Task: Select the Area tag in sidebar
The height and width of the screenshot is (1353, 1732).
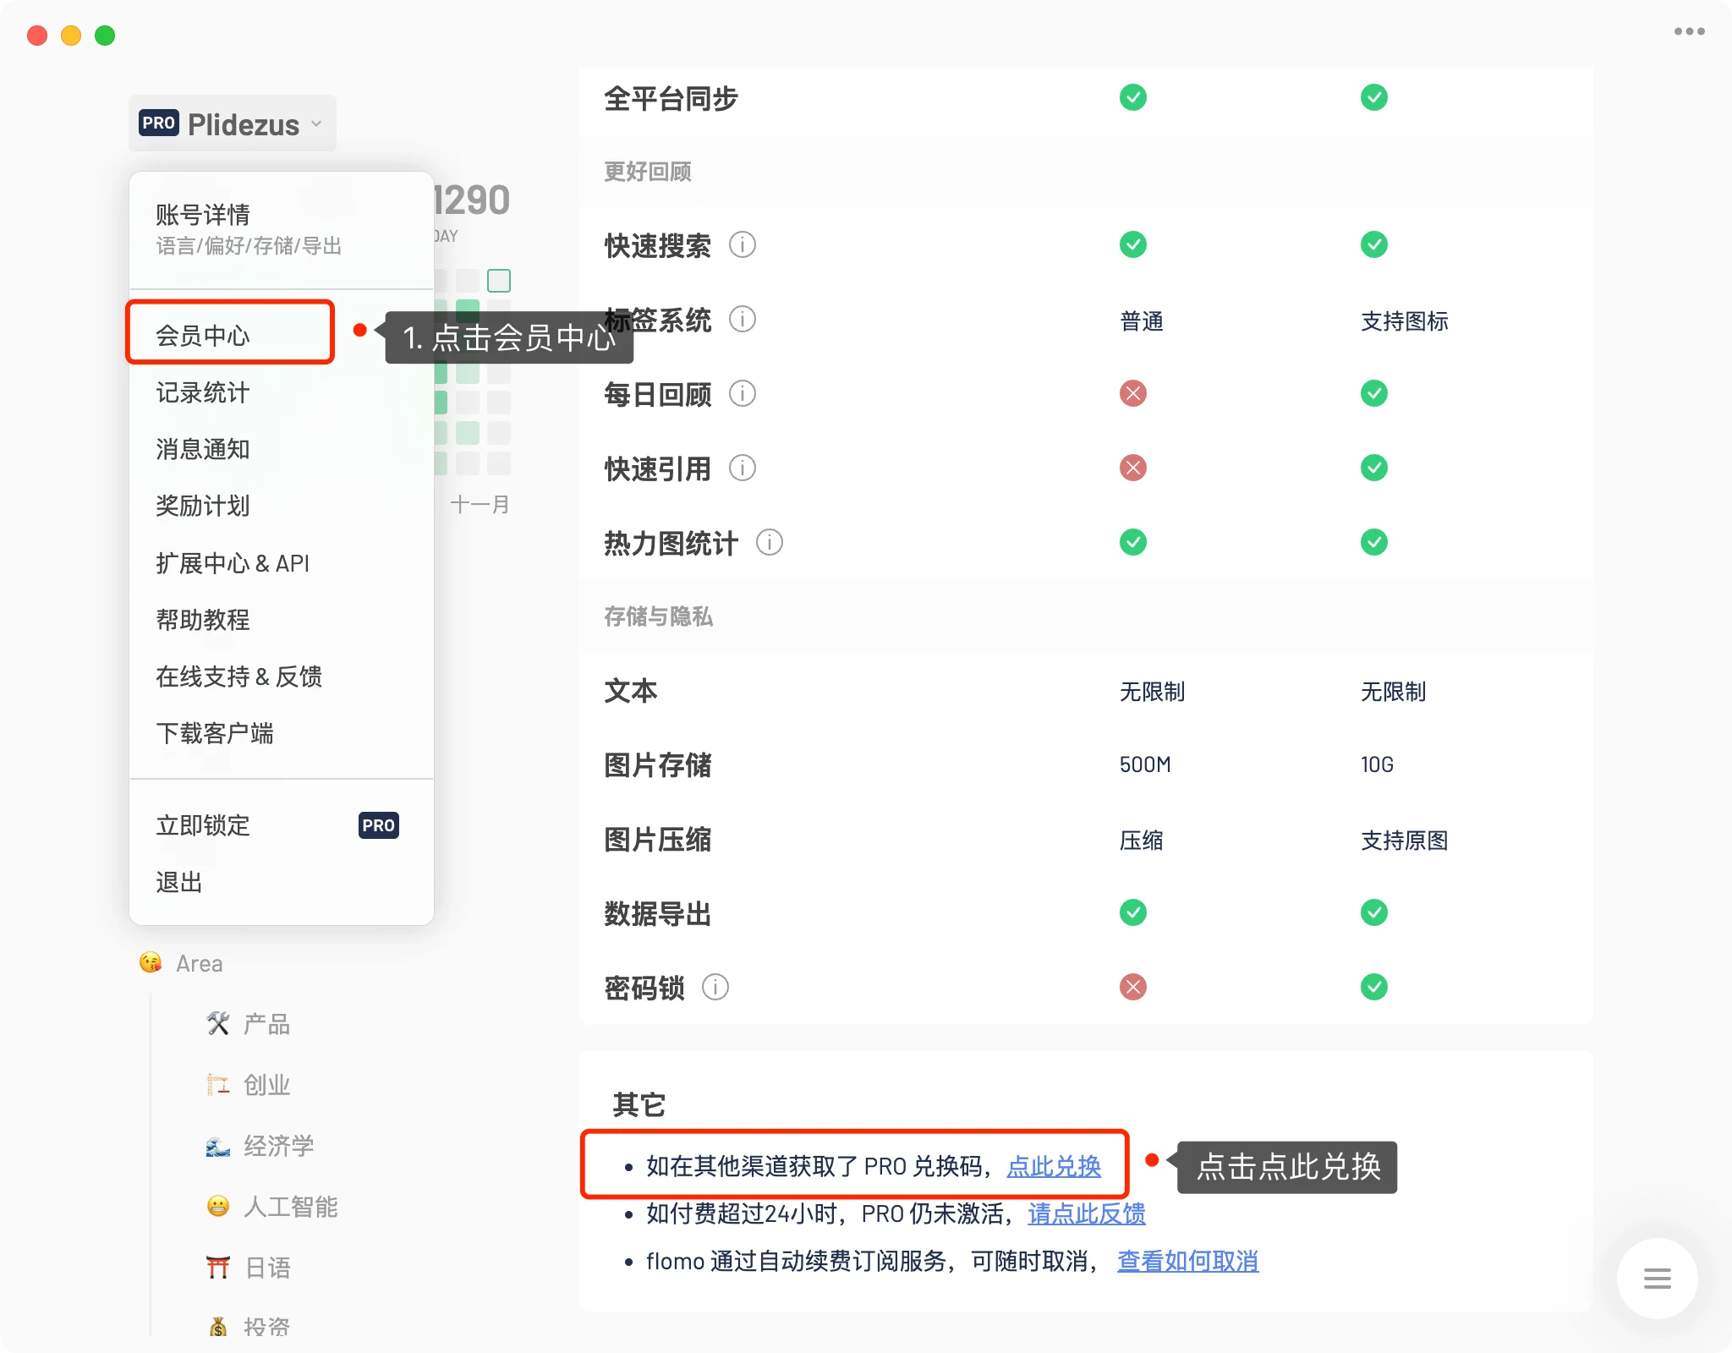Action: (200, 964)
